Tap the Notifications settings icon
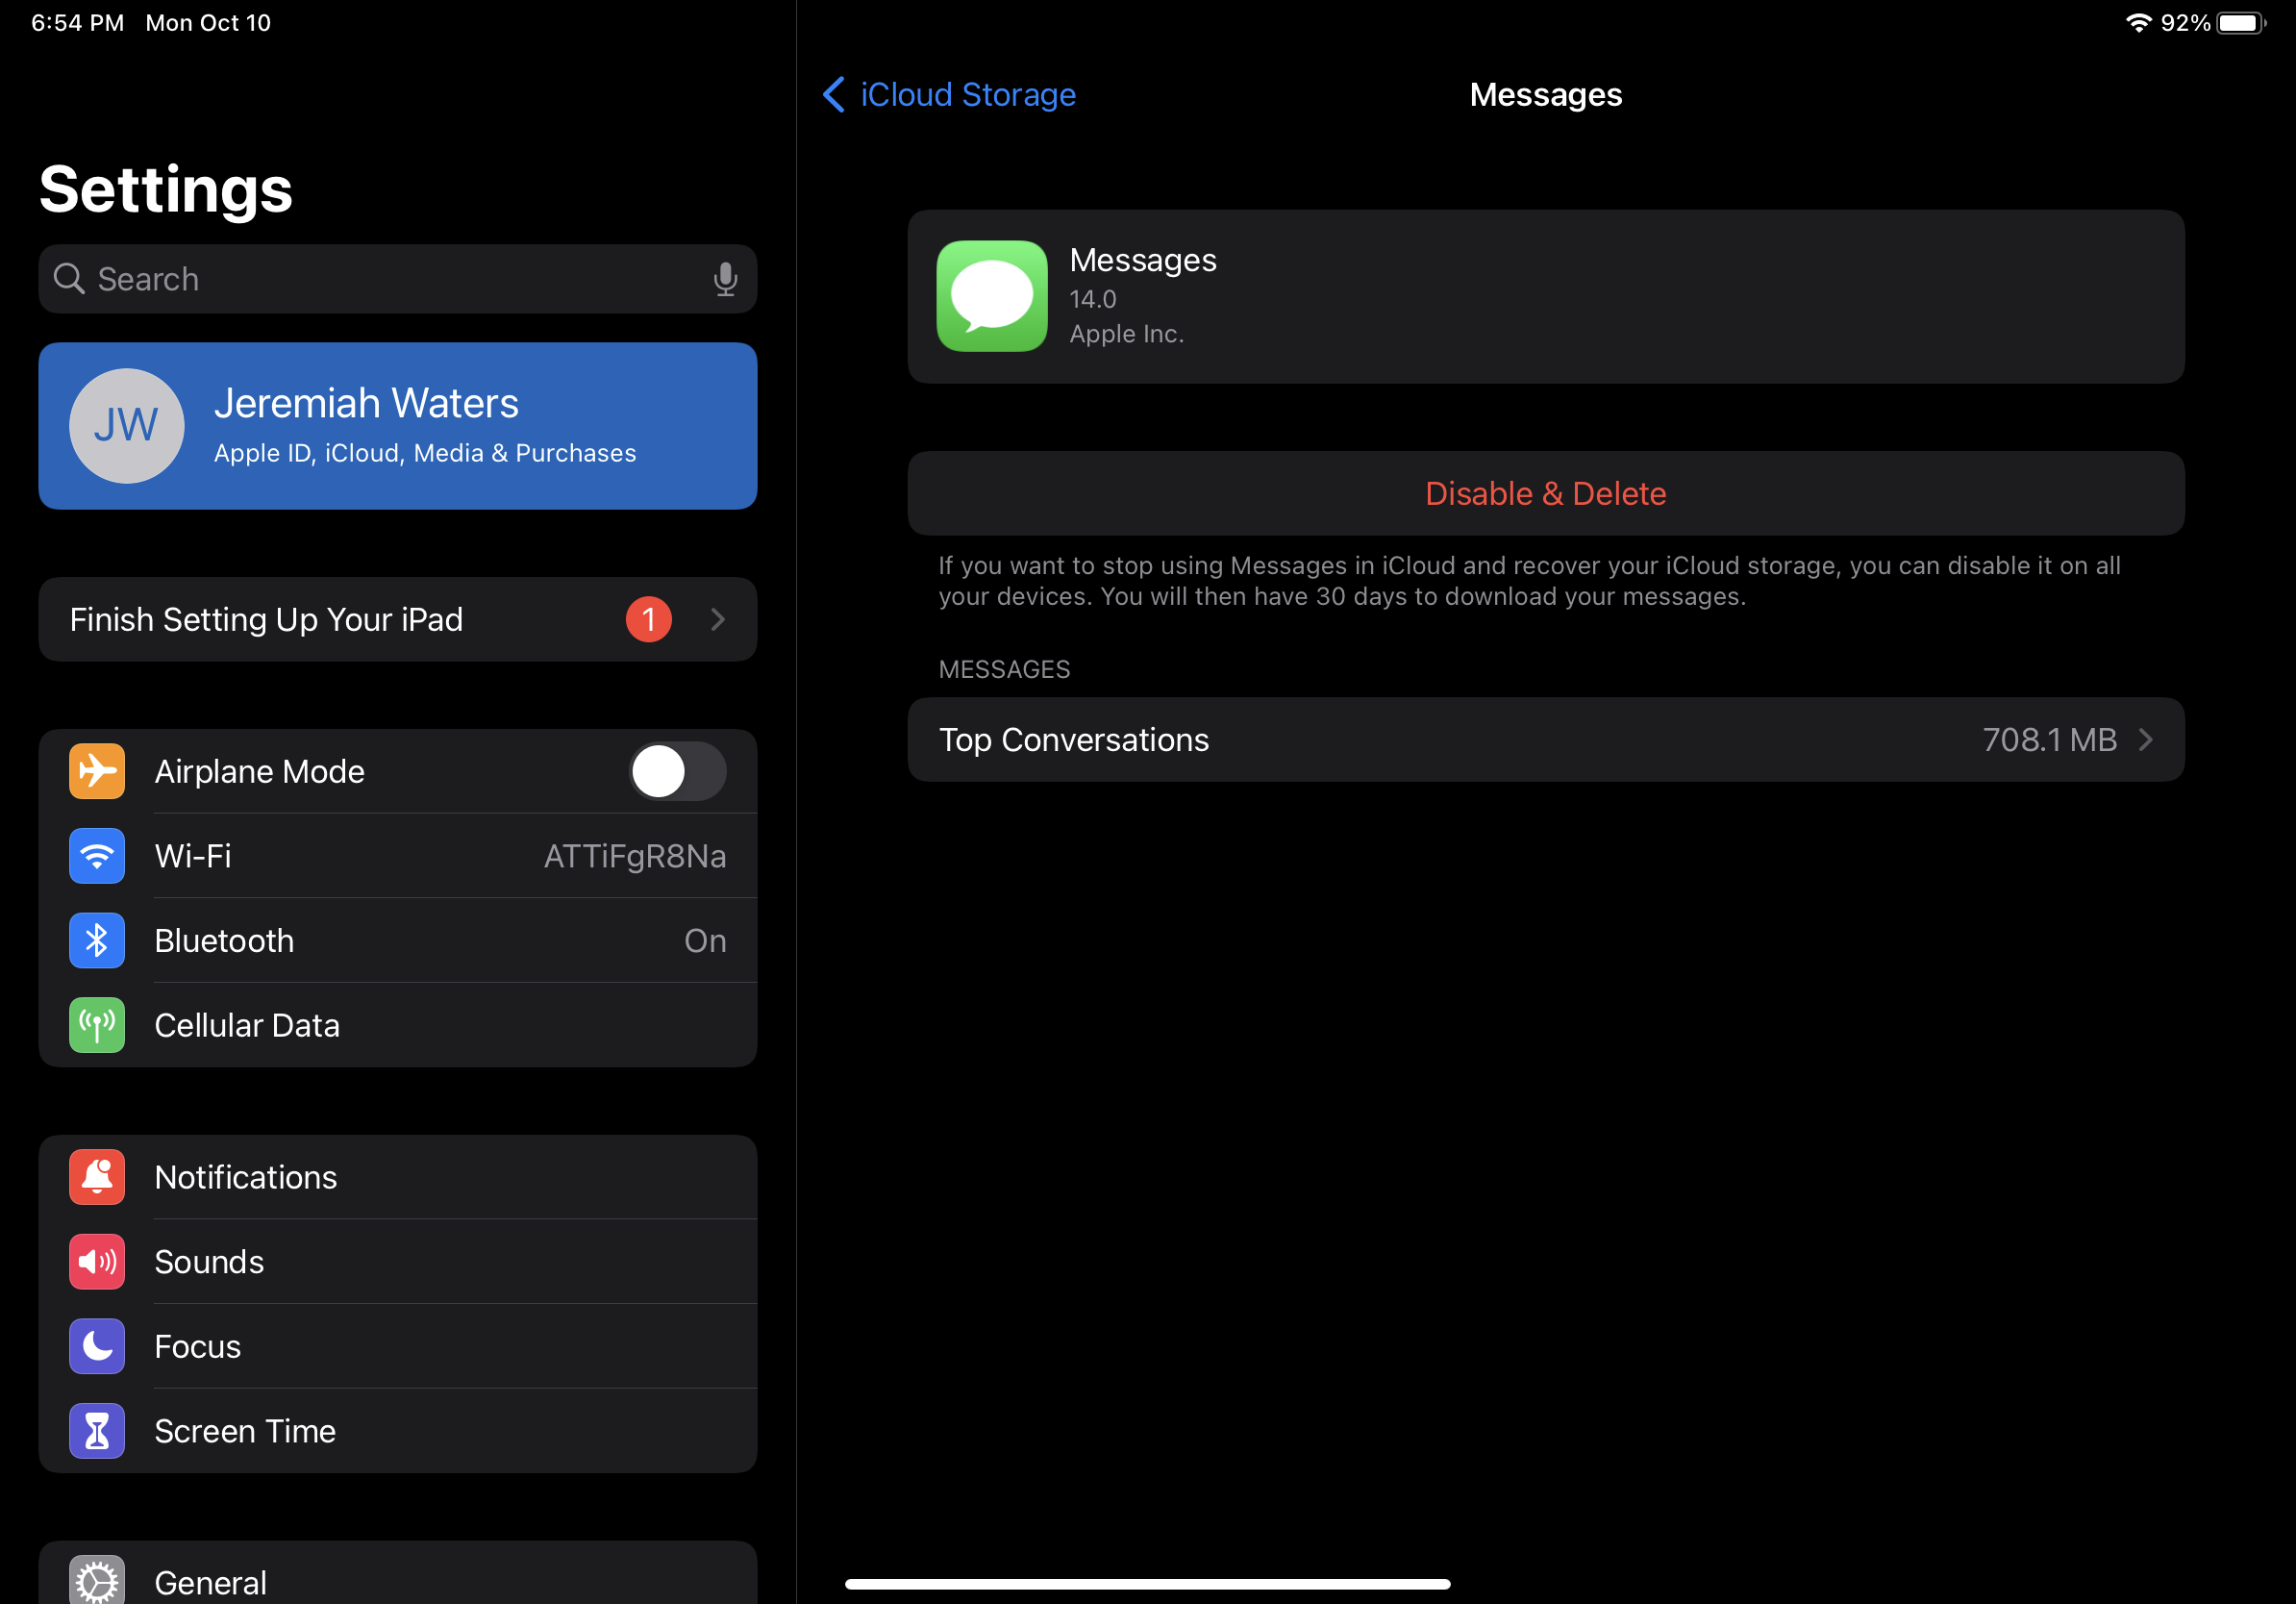This screenshot has width=2296, height=1604. click(96, 1176)
